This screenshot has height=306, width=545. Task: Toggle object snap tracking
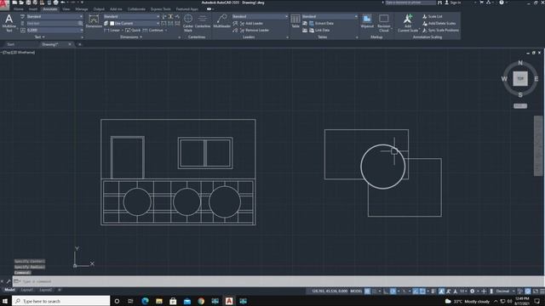[x=416, y=291]
